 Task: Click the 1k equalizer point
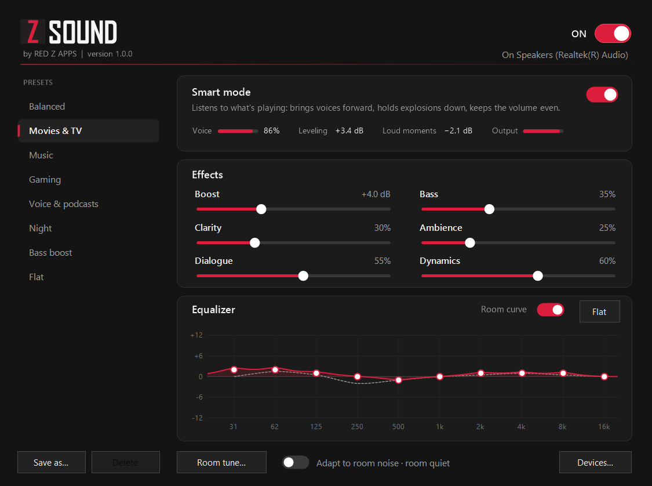point(440,376)
